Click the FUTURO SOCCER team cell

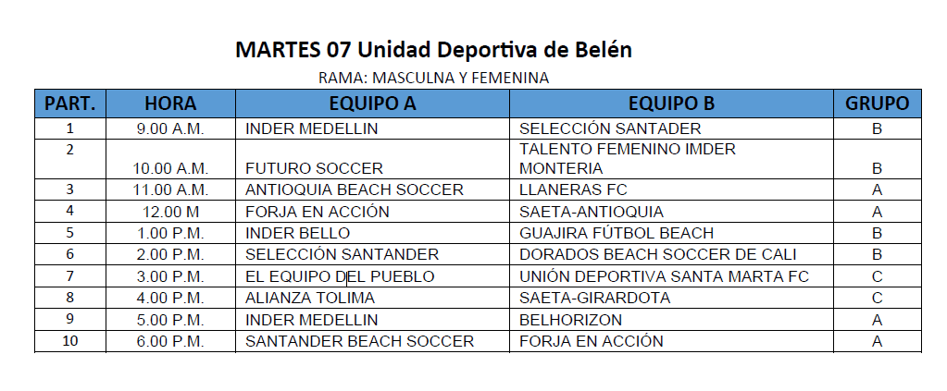point(315,168)
